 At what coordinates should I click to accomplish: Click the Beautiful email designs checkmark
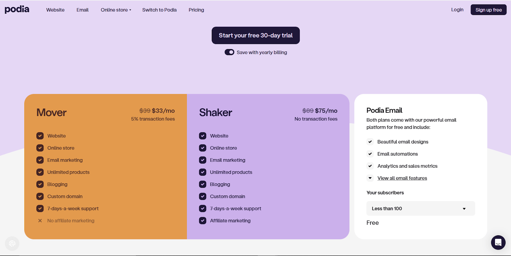pos(370,142)
